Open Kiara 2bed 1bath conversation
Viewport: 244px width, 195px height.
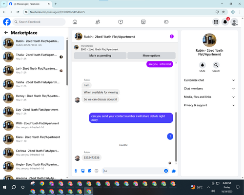(x=33, y=139)
